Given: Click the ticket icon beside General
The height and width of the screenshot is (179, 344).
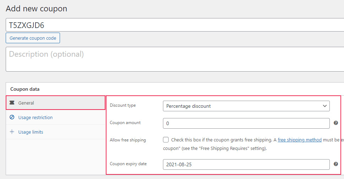Looking at the screenshot, I should coord(12,103).
